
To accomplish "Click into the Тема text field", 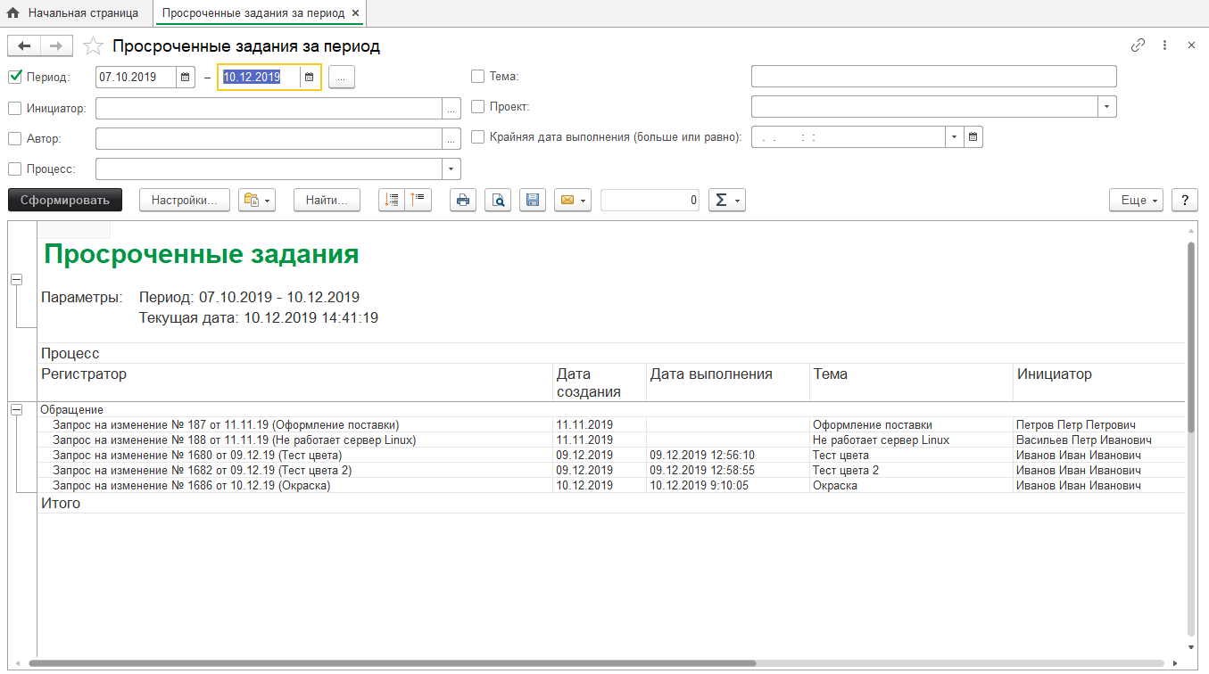I will tap(933, 77).
